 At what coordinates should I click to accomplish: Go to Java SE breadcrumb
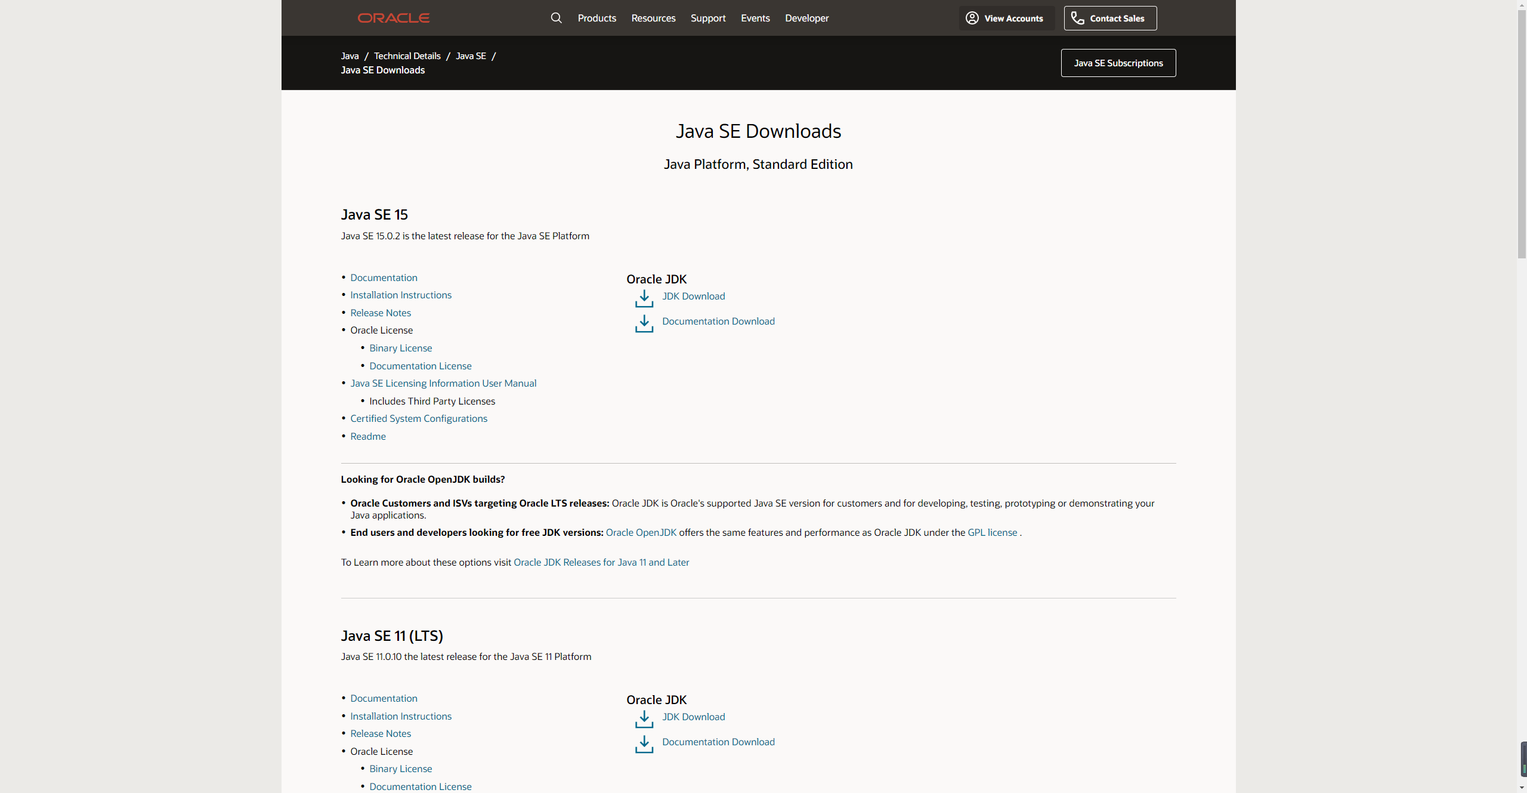pos(471,55)
